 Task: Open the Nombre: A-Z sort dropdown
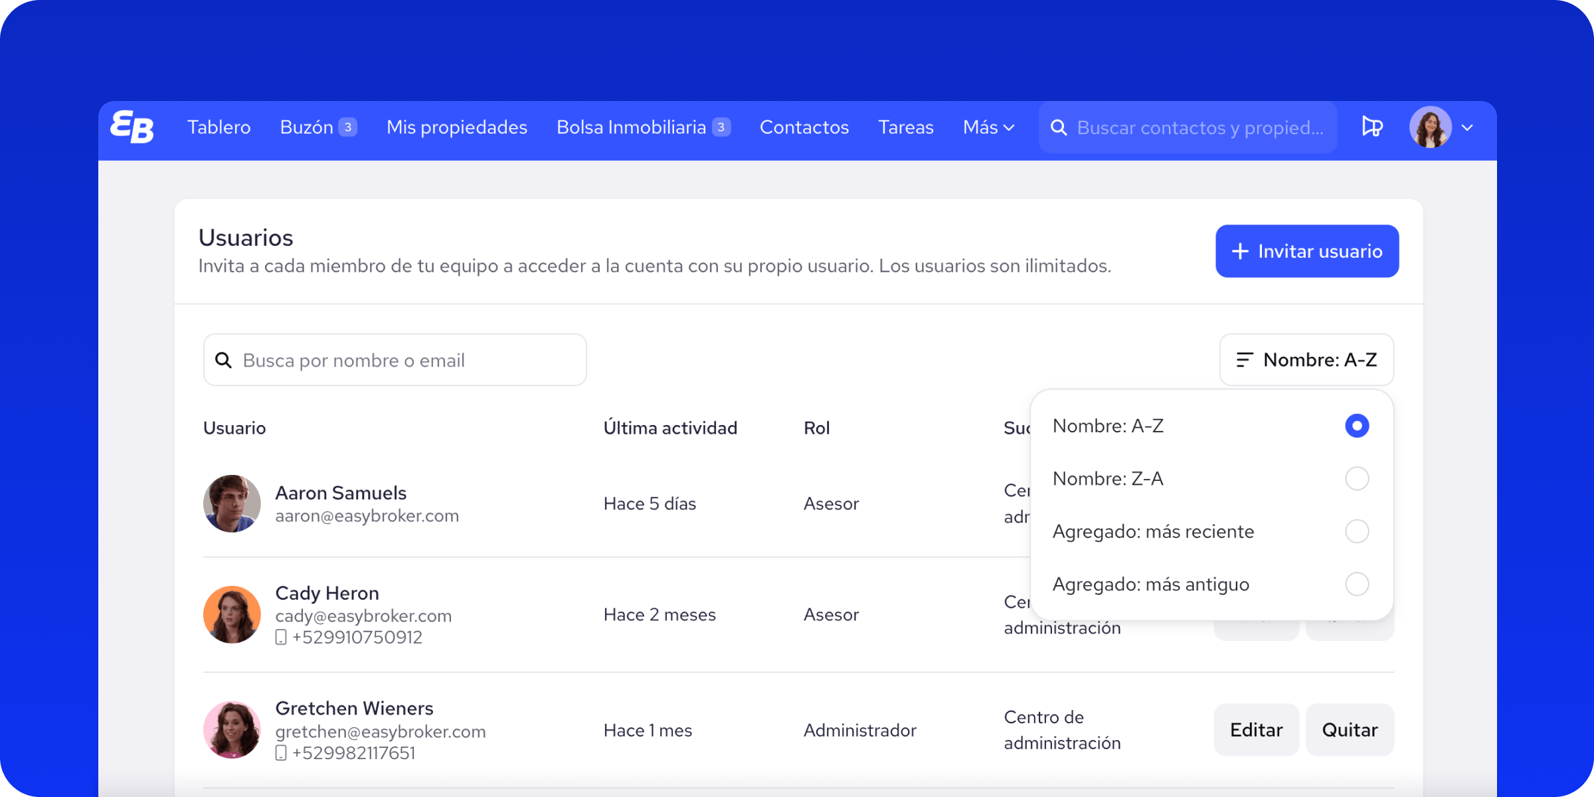coord(1306,360)
